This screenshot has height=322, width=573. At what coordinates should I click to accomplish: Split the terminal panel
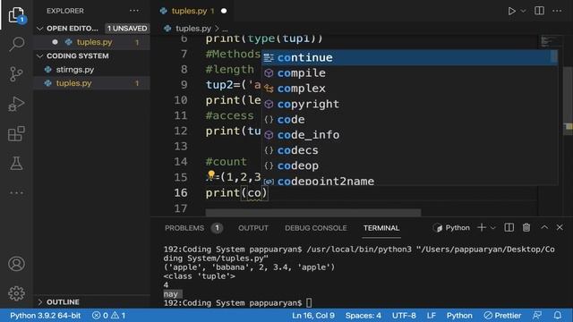509,227
